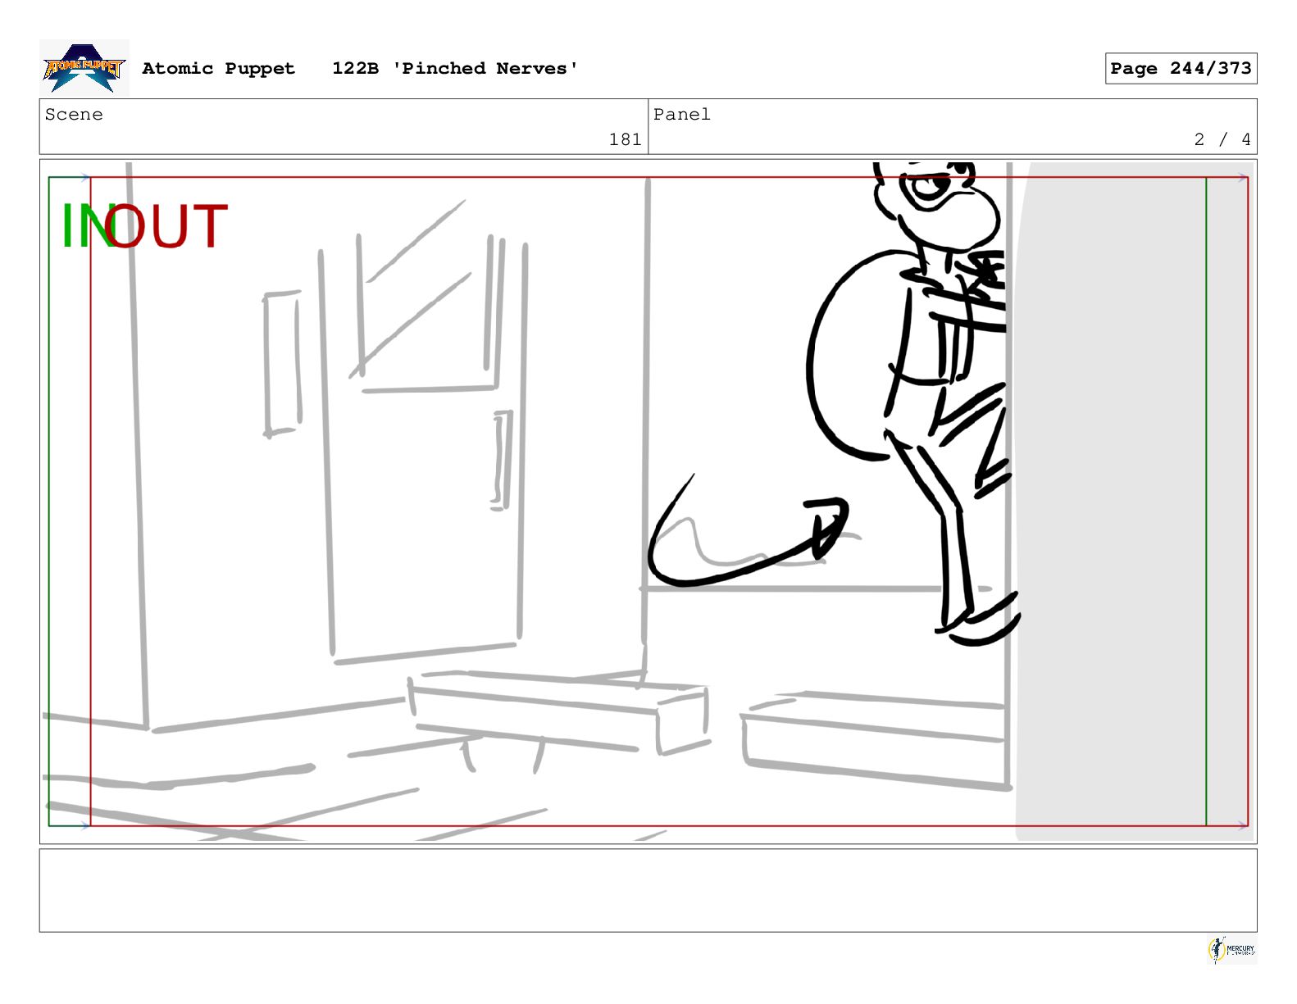Image resolution: width=1297 pixels, height=1004 pixels.
Task: Click the 'Page 244/373' box
Action: pos(1181,69)
